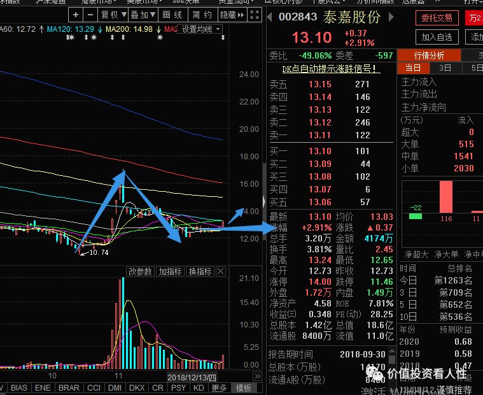Click 加入自选 to add to watchlist
Viewport: 483px width, 395px height.
point(437,38)
